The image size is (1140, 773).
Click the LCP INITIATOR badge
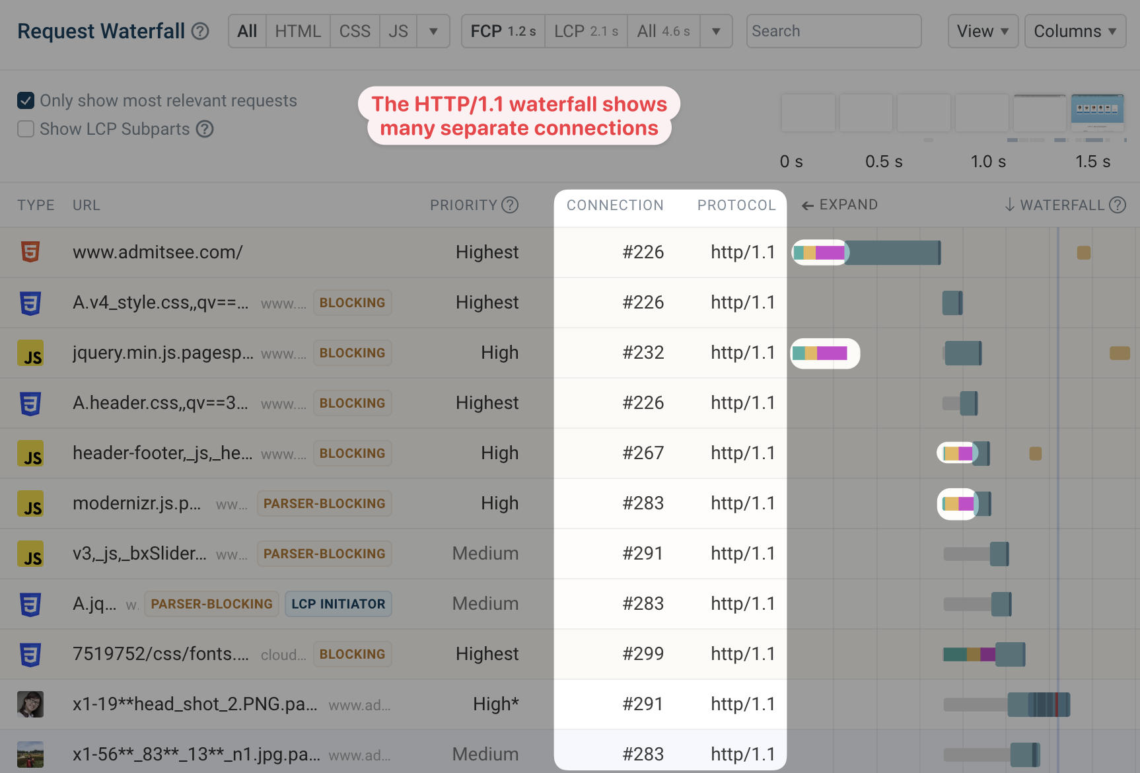338,604
